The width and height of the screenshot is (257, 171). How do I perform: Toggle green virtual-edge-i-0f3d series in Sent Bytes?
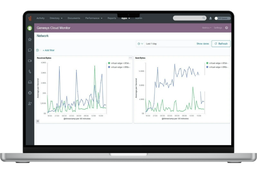[x=217, y=63]
